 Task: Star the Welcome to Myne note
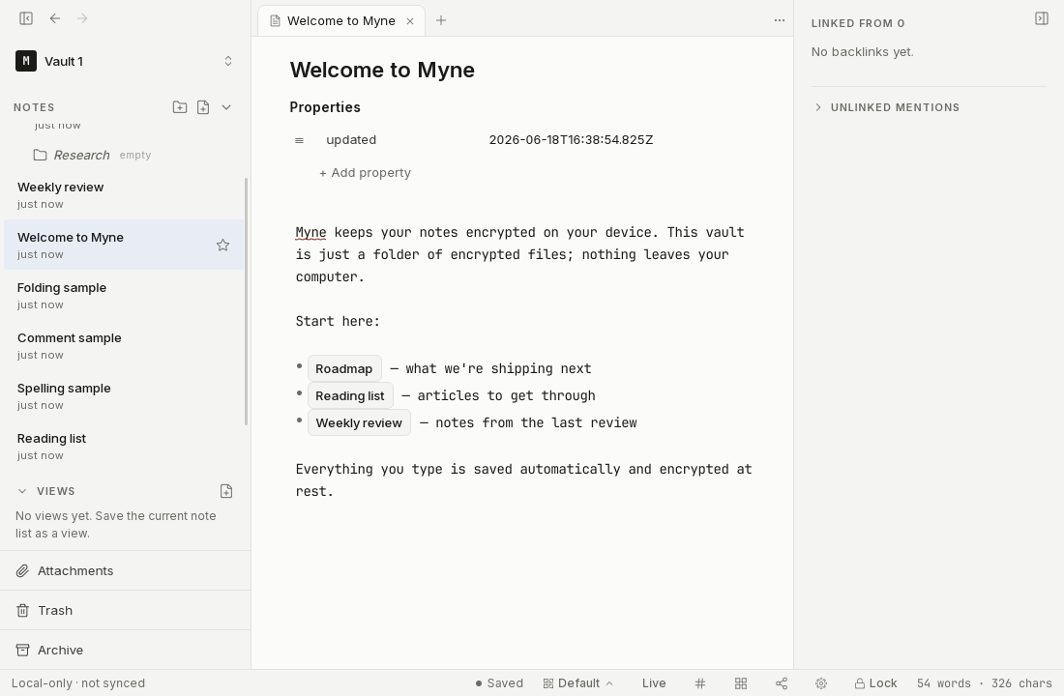tap(222, 245)
